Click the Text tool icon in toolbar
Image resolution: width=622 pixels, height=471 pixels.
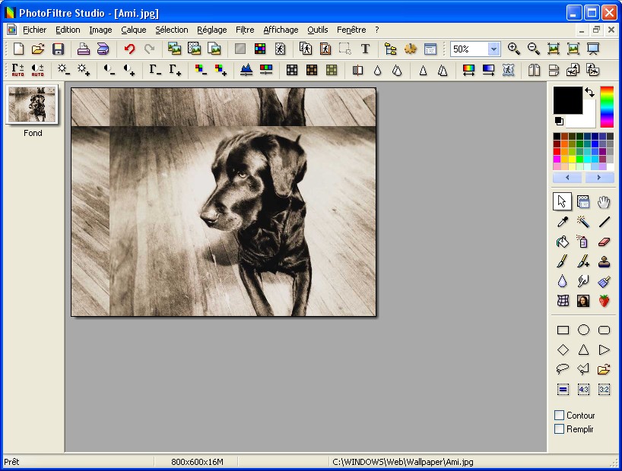[x=365, y=49]
